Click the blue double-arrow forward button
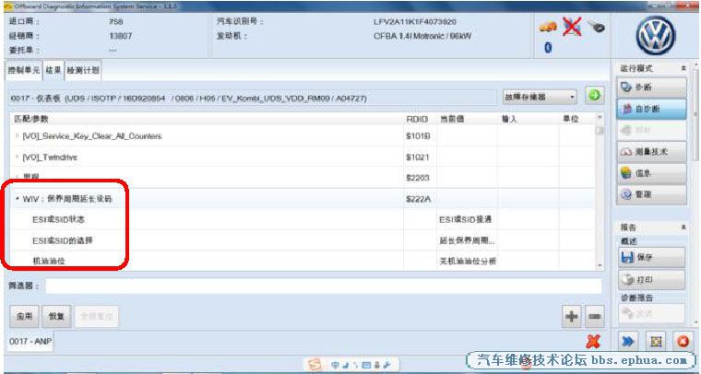 click(628, 342)
